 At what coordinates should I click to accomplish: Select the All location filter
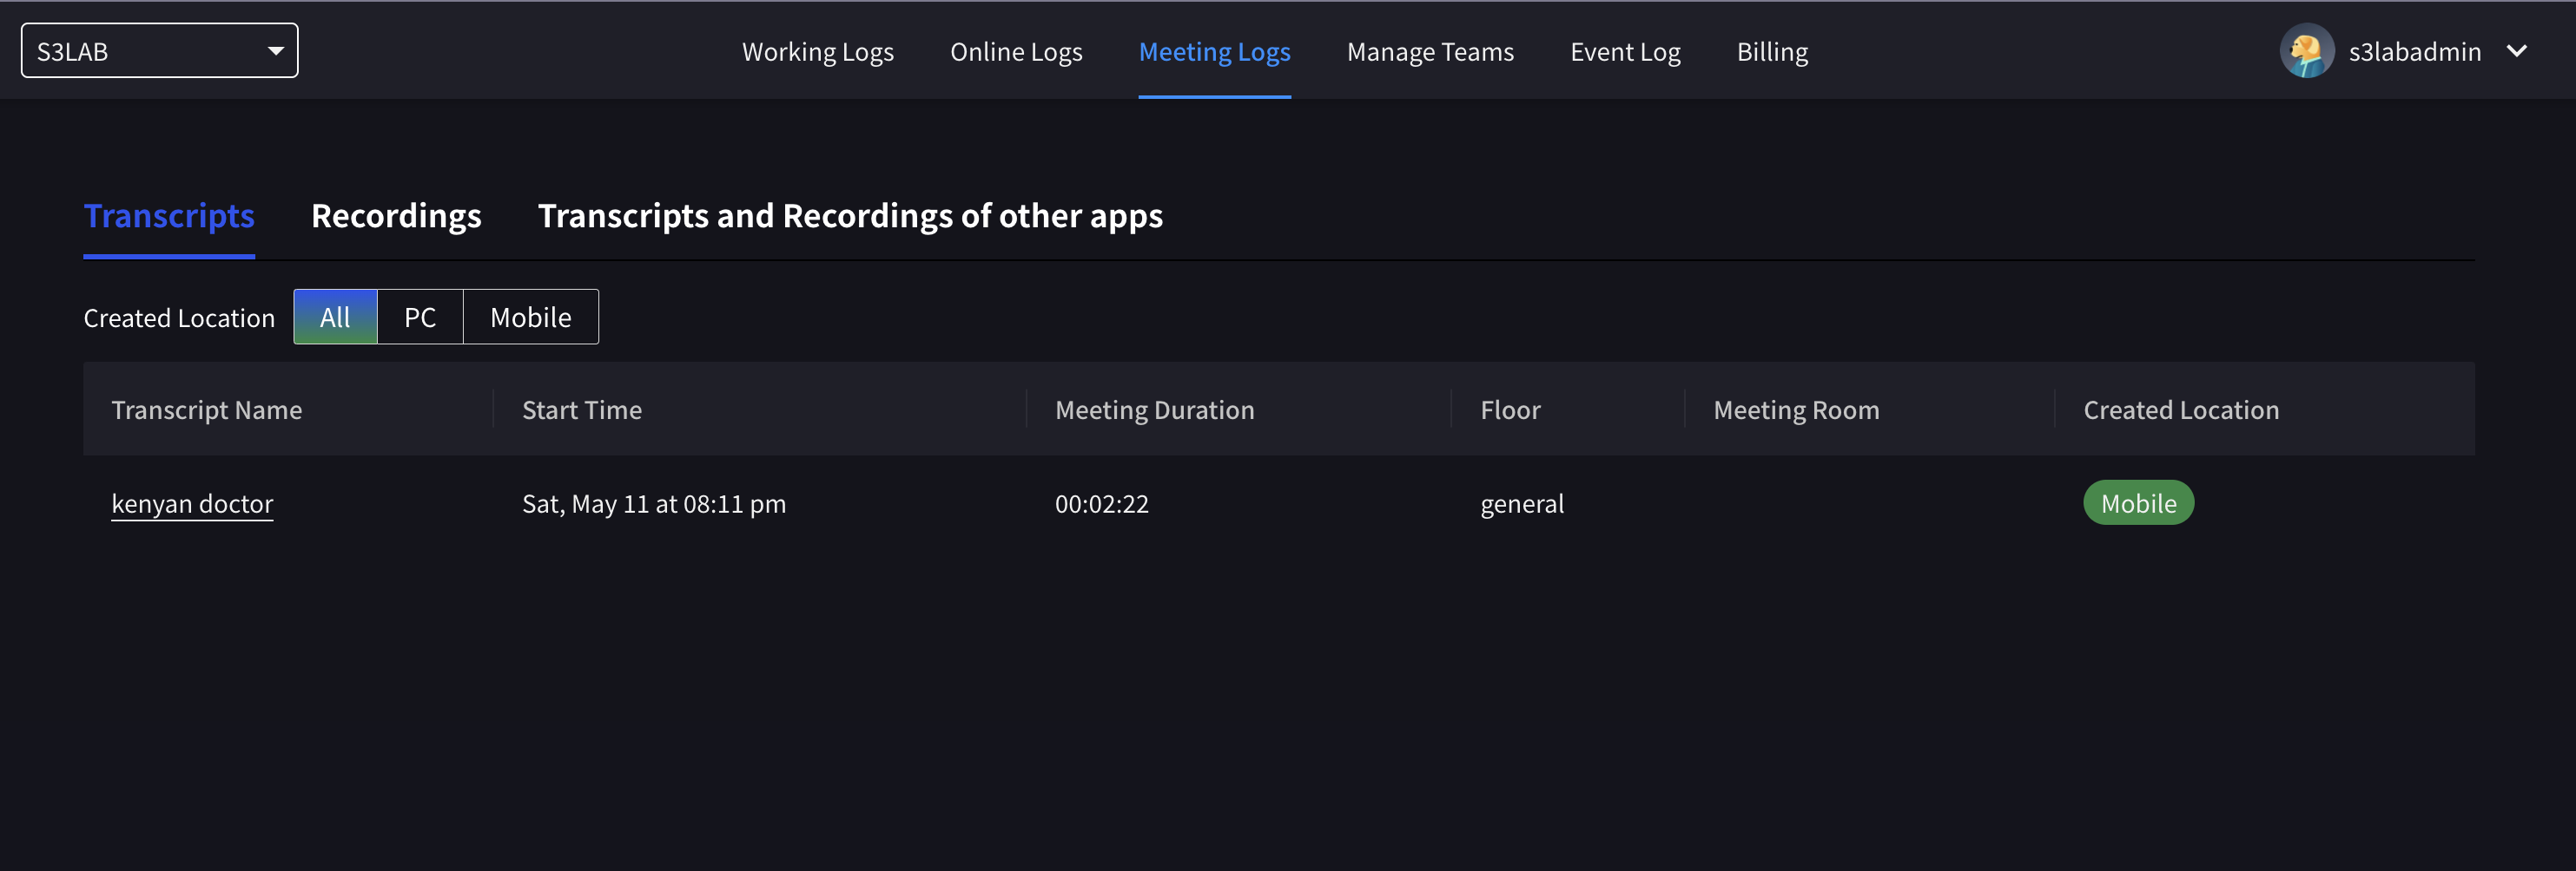coord(335,318)
